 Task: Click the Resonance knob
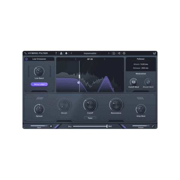116,105
